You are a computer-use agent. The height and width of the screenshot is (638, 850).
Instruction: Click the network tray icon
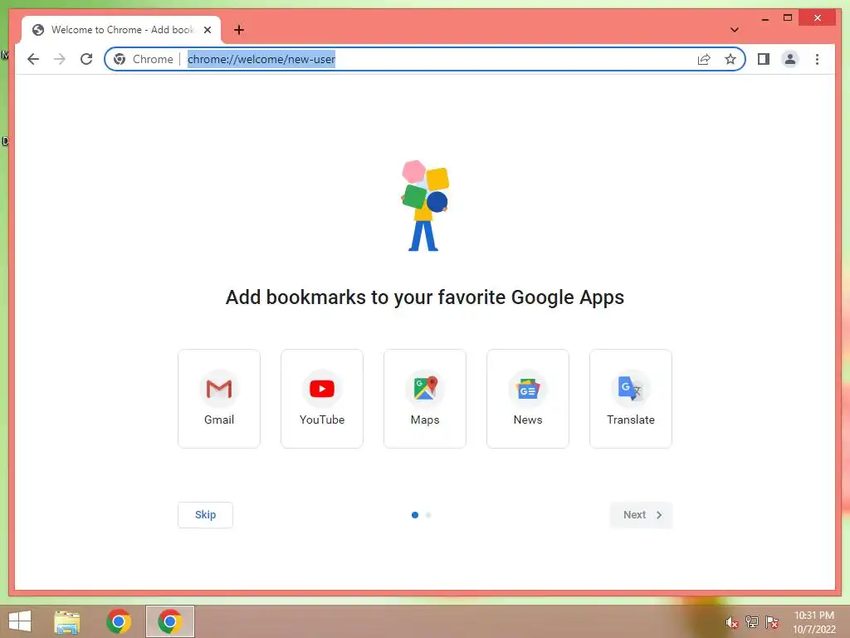click(752, 621)
